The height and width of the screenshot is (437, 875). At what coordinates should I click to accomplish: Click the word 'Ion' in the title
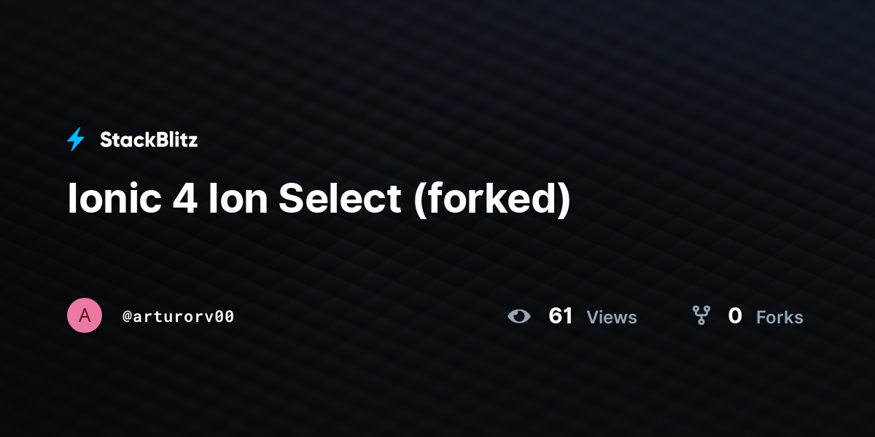click(x=237, y=198)
